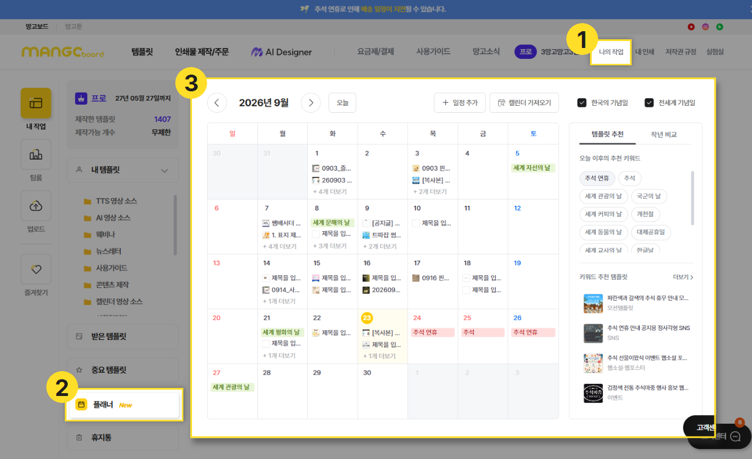Click the red YouTube icon
The image size is (752, 459).
click(691, 27)
